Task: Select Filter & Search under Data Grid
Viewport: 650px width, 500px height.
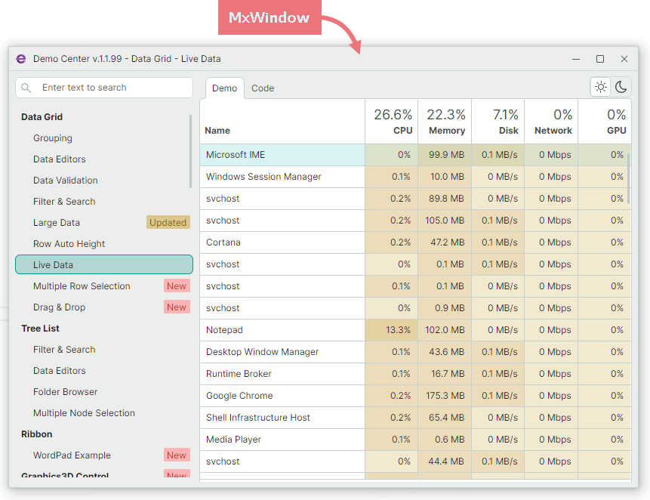Action: (64, 202)
